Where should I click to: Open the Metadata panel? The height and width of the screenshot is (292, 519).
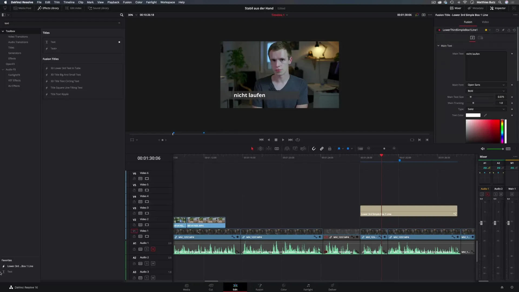click(x=475, y=8)
